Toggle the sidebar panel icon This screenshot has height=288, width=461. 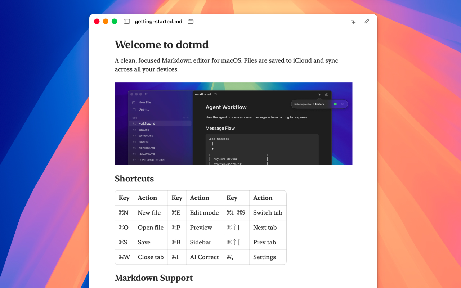(127, 22)
